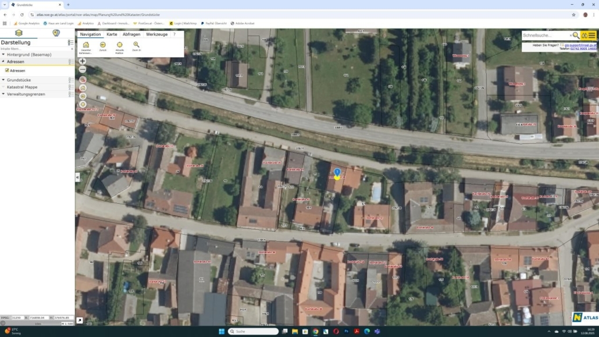Show the full map extent via home icon

pyautogui.click(x=86, y=45)
